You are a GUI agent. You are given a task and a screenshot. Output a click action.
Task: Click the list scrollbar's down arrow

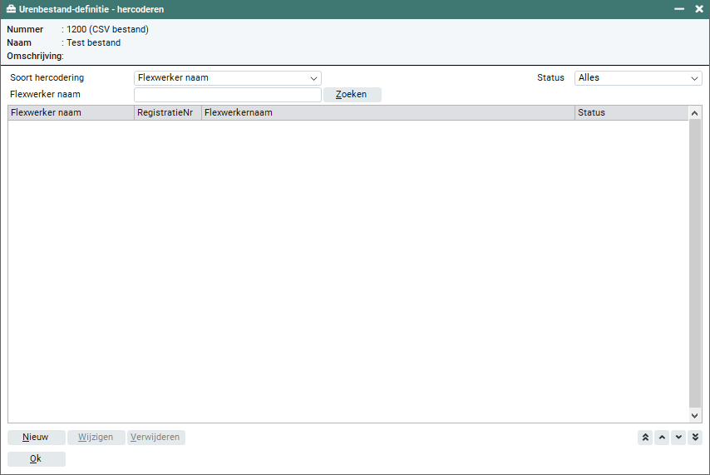695,415
